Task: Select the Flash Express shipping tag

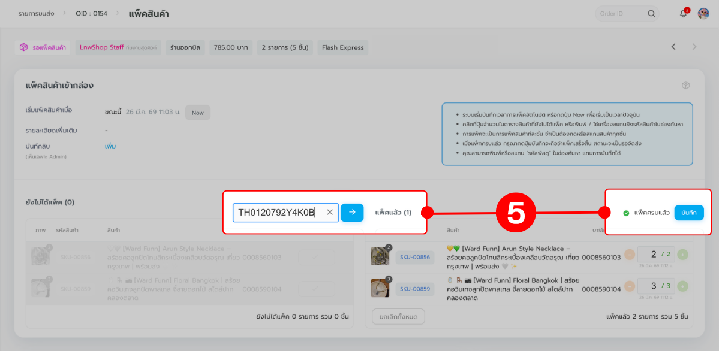Action: click(342, 47)
